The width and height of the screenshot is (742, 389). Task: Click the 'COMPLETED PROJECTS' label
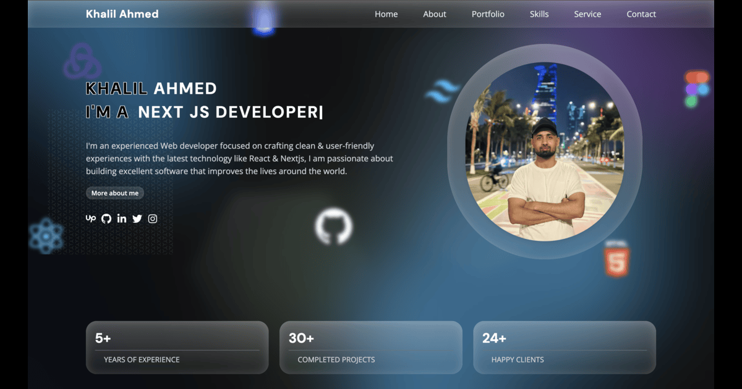pos(336,359)
